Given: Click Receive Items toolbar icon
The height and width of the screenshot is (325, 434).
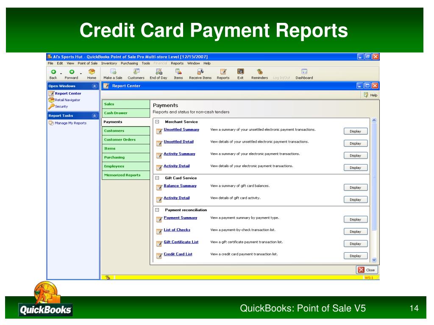Looking at the screenshot, I should [200, 72].
